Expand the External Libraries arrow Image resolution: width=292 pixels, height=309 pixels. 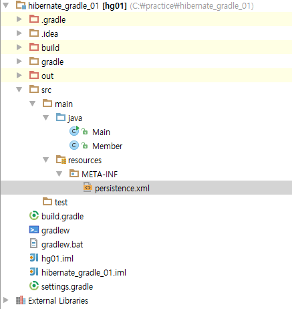(6, 300)
